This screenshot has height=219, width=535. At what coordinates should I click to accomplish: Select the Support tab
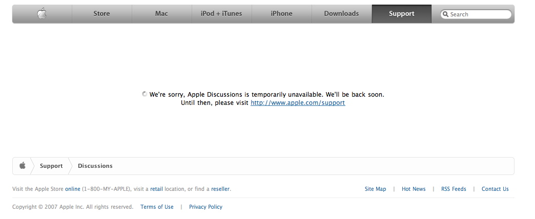tap(402, 14)
